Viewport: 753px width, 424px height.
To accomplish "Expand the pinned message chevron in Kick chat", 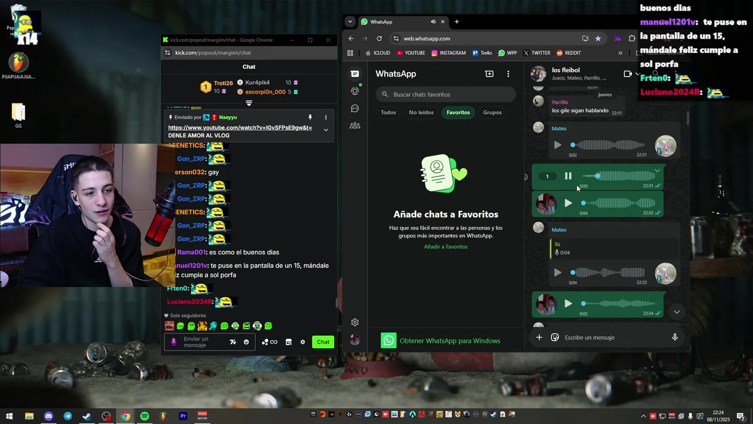I will click(325, 130).
